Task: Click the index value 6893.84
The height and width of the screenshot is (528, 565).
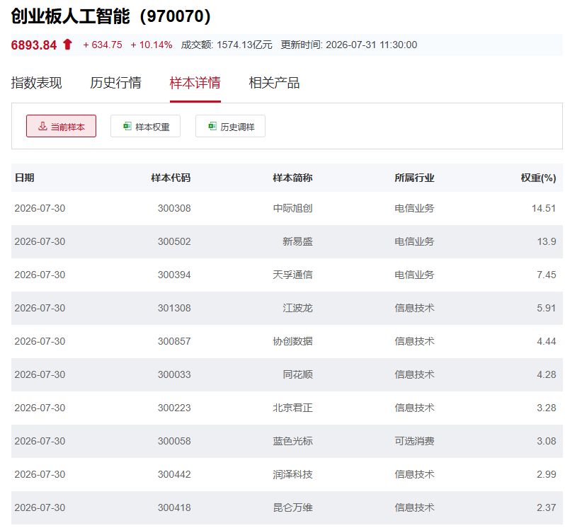Action: [x=34, y=45]
